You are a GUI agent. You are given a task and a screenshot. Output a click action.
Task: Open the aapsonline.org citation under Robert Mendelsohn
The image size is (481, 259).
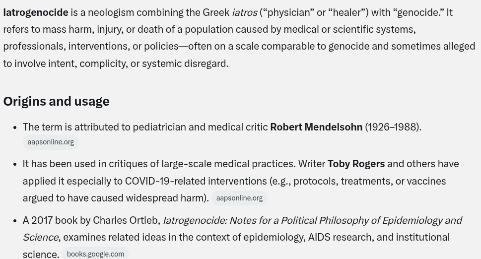coord(51,142)
